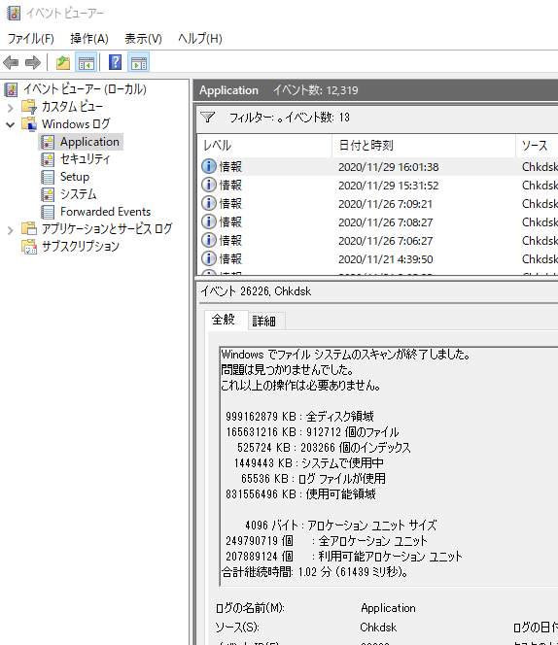This screenshot has height=645, width=558.
Task: Sort by ソース column header
Action: pyautogui.click(x=537, y=145)
